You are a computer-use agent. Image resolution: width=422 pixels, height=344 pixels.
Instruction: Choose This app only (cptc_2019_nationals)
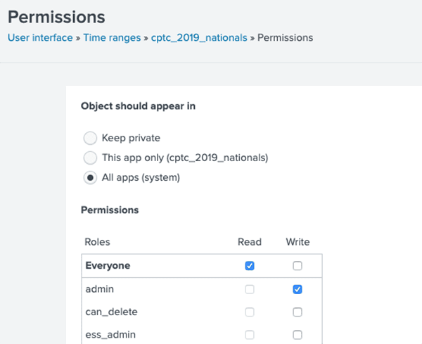(90, 158)
